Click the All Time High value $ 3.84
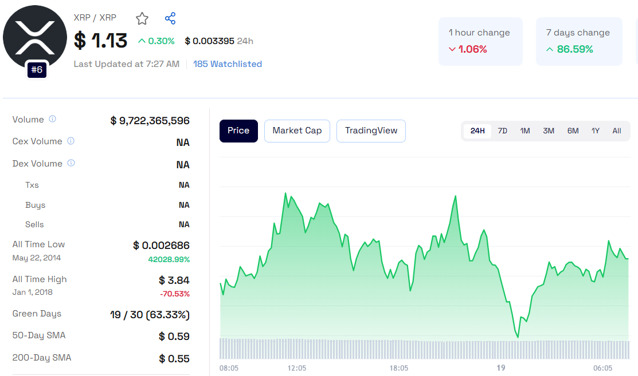 point(174,280)
